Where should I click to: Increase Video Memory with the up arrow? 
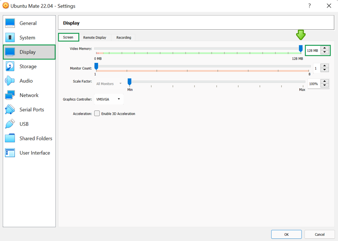(325, 48)
